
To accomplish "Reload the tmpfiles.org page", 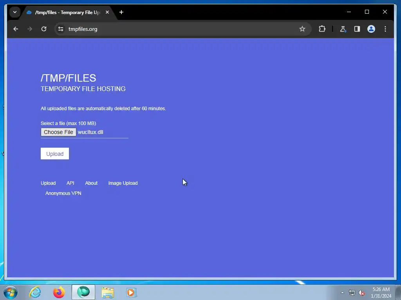I will tap(44, 29).
